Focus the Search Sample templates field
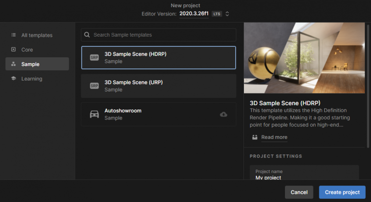This screenshot has width=371, height=202. (x=162, y=35)
